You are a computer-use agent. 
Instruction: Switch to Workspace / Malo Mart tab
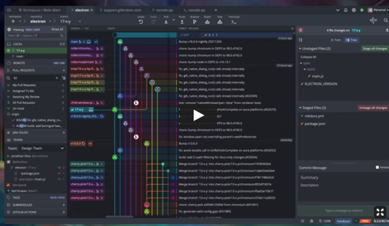(39, 10)
